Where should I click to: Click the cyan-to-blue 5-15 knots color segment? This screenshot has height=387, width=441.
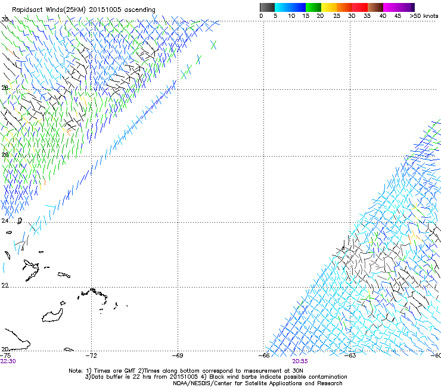coord(290,7)
